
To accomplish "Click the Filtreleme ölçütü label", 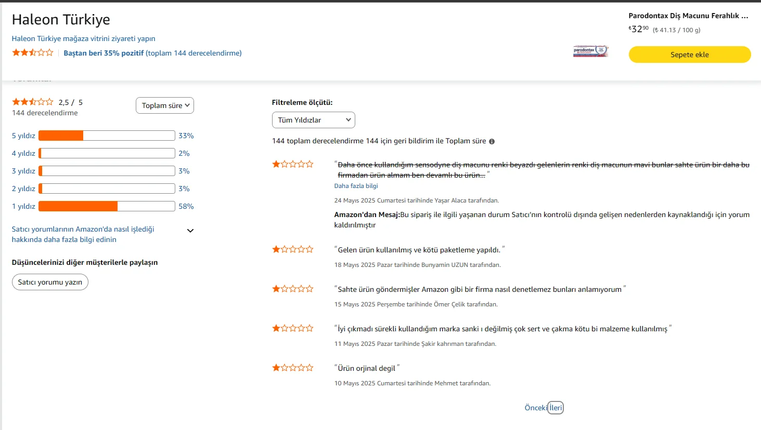I will [x=302, y=102].
